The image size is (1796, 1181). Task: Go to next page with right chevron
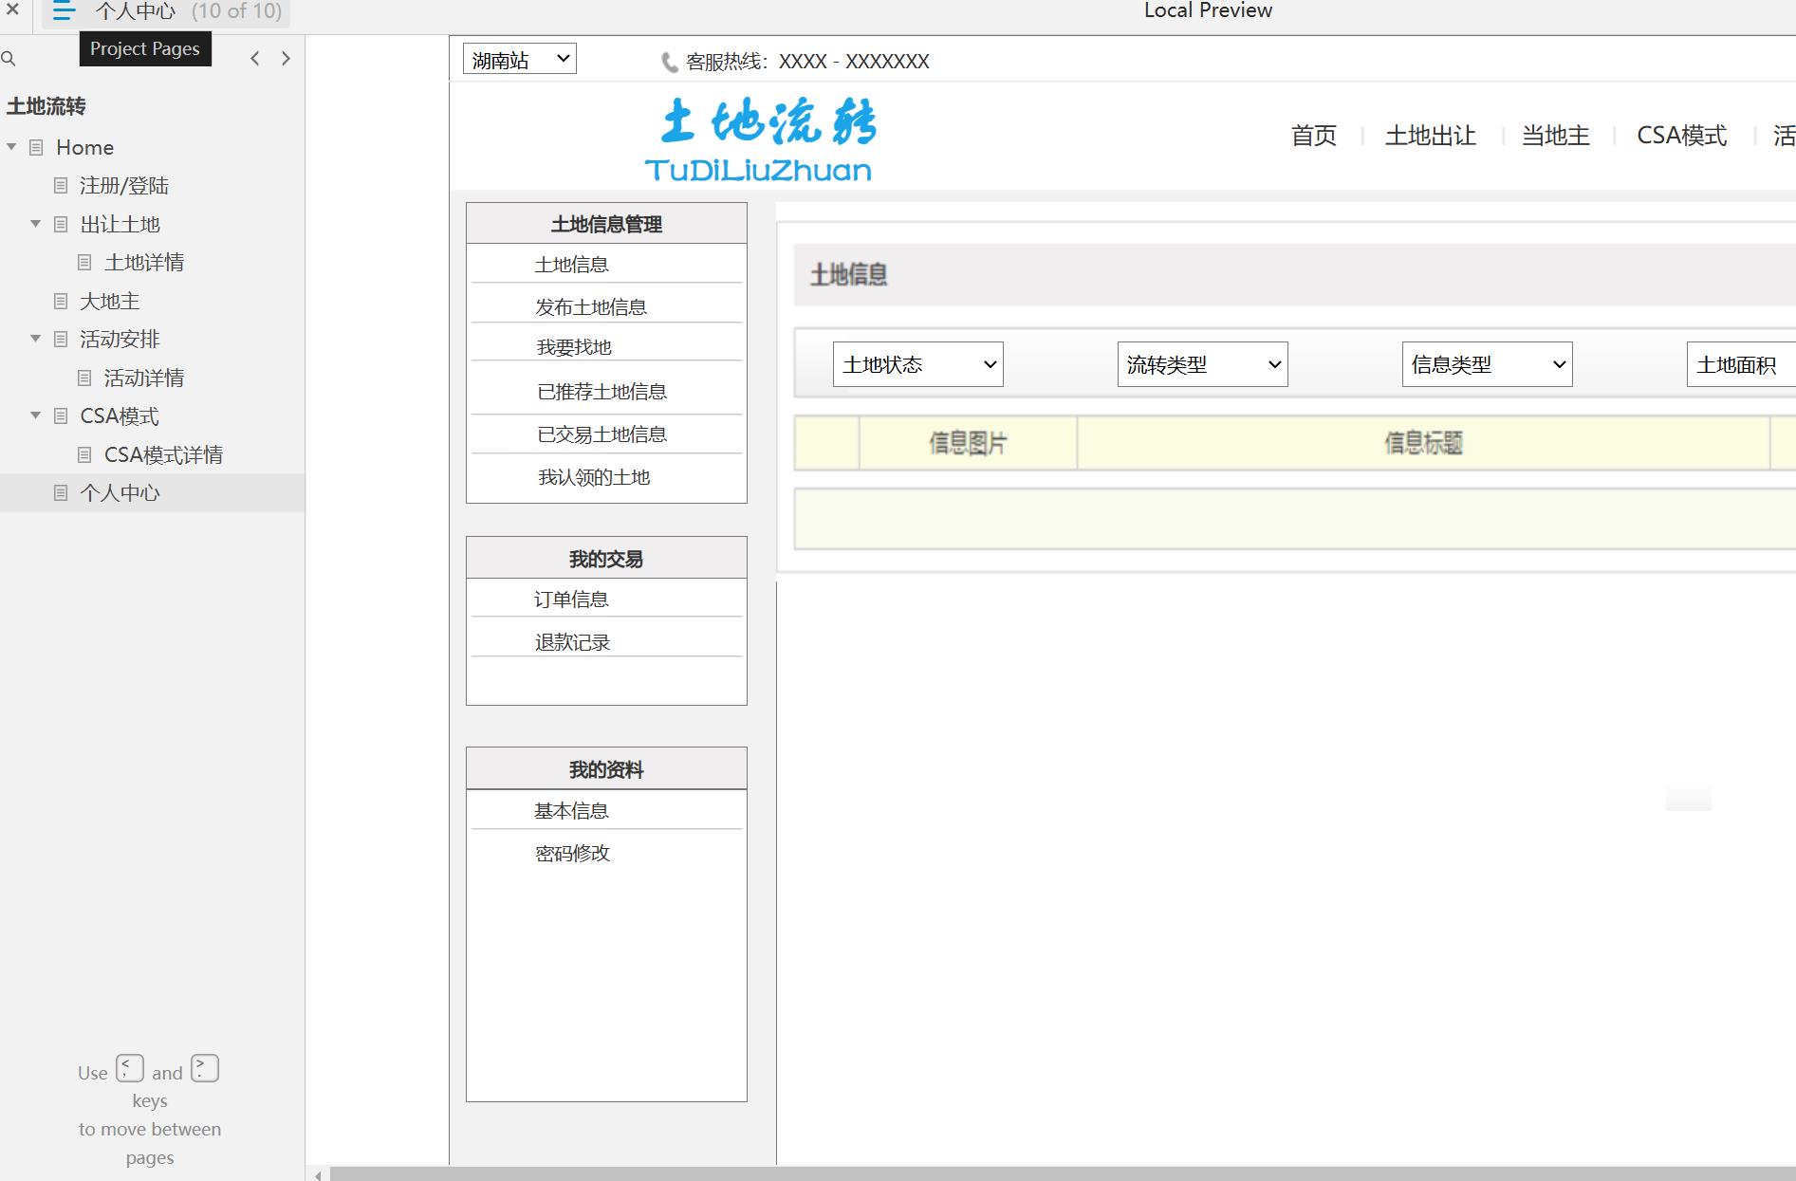tap(286, 59)
